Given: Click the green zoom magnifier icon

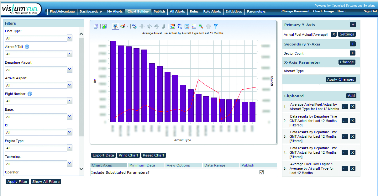Looking at the screenshot, I should [x=201, y=26].
